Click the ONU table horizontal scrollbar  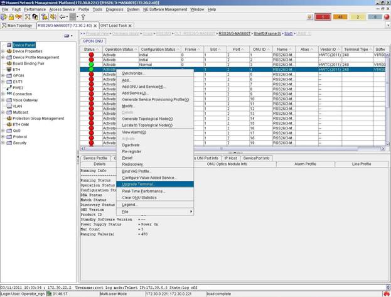point(221,149)
